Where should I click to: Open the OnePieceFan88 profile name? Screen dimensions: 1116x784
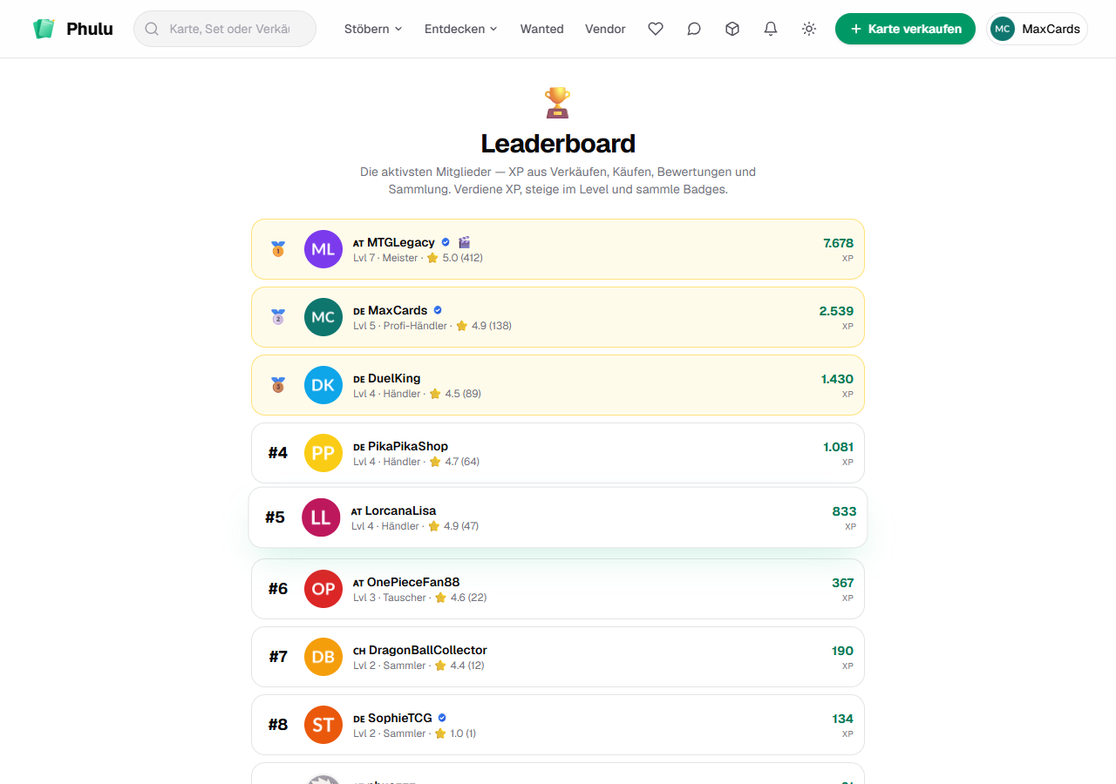coord(413,582)
